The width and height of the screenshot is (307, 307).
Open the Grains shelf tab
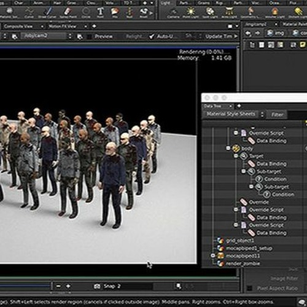point(204,3)
